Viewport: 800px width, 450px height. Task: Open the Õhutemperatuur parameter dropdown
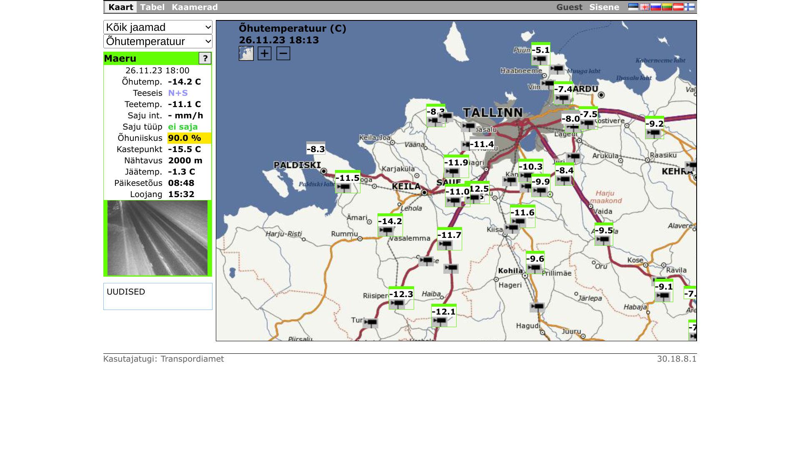158,41
